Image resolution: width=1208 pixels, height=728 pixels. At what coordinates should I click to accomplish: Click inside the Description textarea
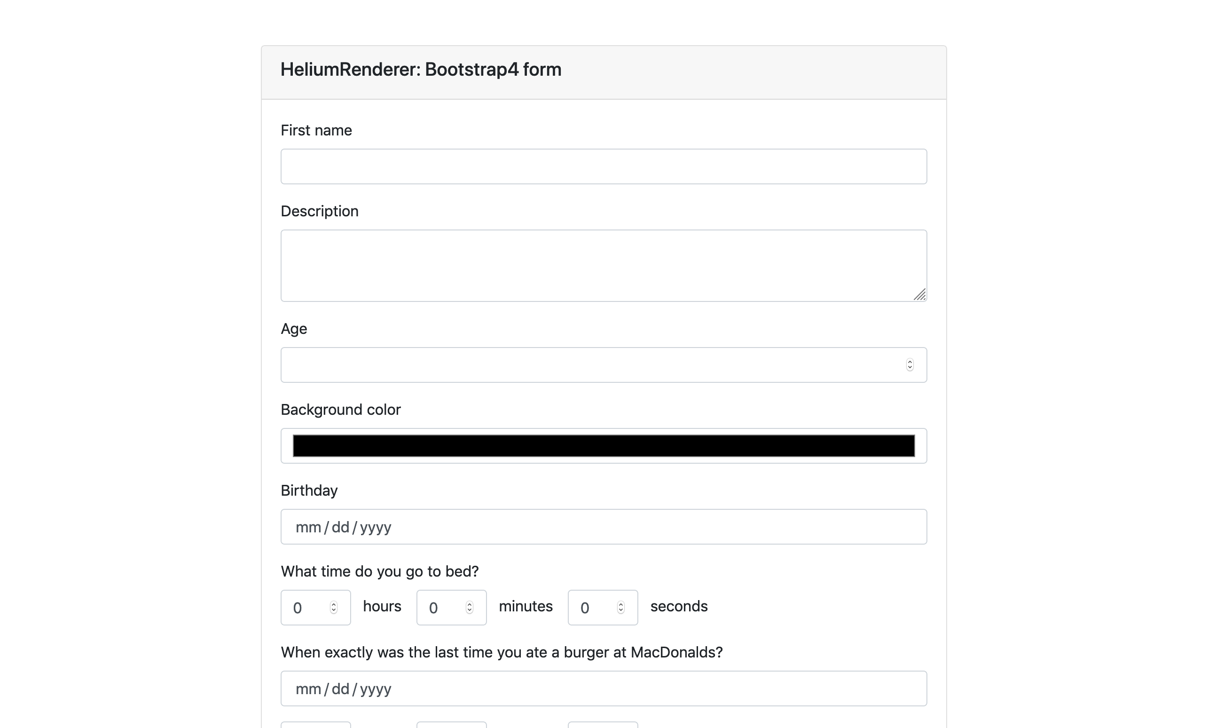(603, 265)
